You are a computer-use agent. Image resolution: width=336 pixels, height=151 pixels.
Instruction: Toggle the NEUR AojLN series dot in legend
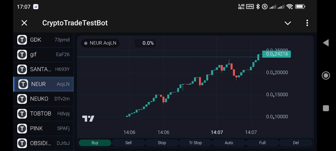pos(86,43)
